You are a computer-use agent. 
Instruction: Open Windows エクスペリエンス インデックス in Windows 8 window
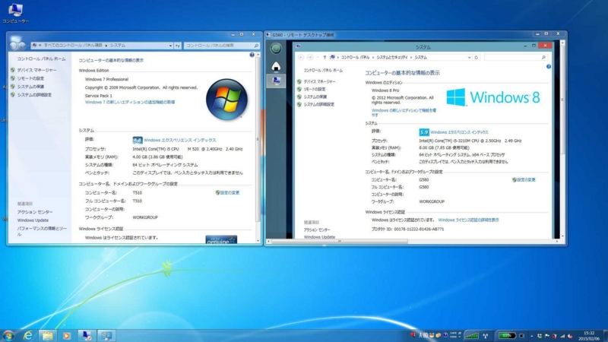click(x=459, y=132)
